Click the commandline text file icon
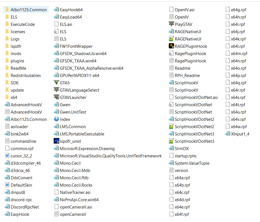Image resolution: width=260 pixels, height=222 pixels. (x=7, y=141)
